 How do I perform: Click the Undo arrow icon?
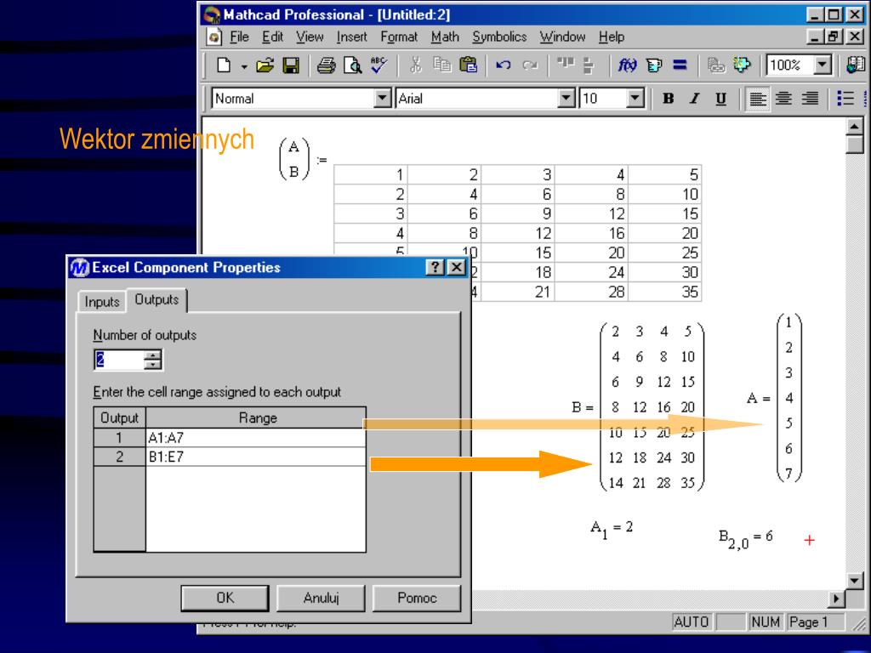tap(504, 65)
